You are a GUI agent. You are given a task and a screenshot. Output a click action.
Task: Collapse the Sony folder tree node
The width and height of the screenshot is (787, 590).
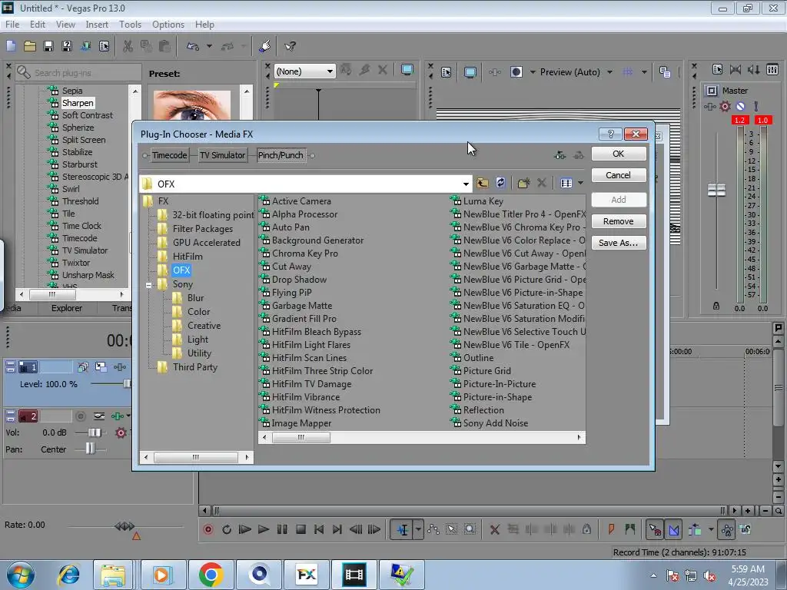pyautogui.click(x=148, y=284)
